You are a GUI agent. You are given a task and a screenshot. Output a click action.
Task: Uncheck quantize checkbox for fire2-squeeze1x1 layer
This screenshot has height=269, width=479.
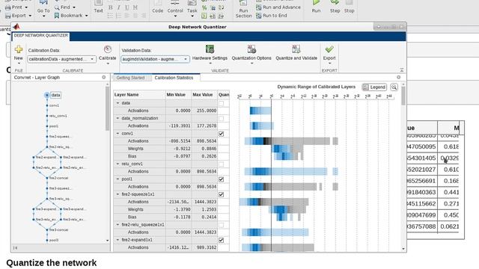222,194
